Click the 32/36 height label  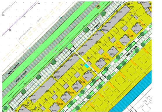[118, 47]
